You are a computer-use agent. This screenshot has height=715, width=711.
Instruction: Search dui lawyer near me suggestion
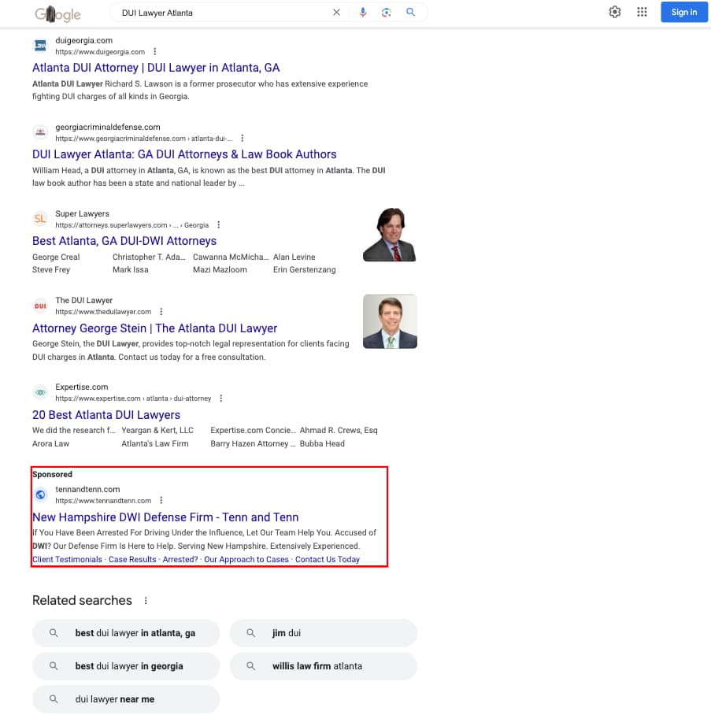126,699
